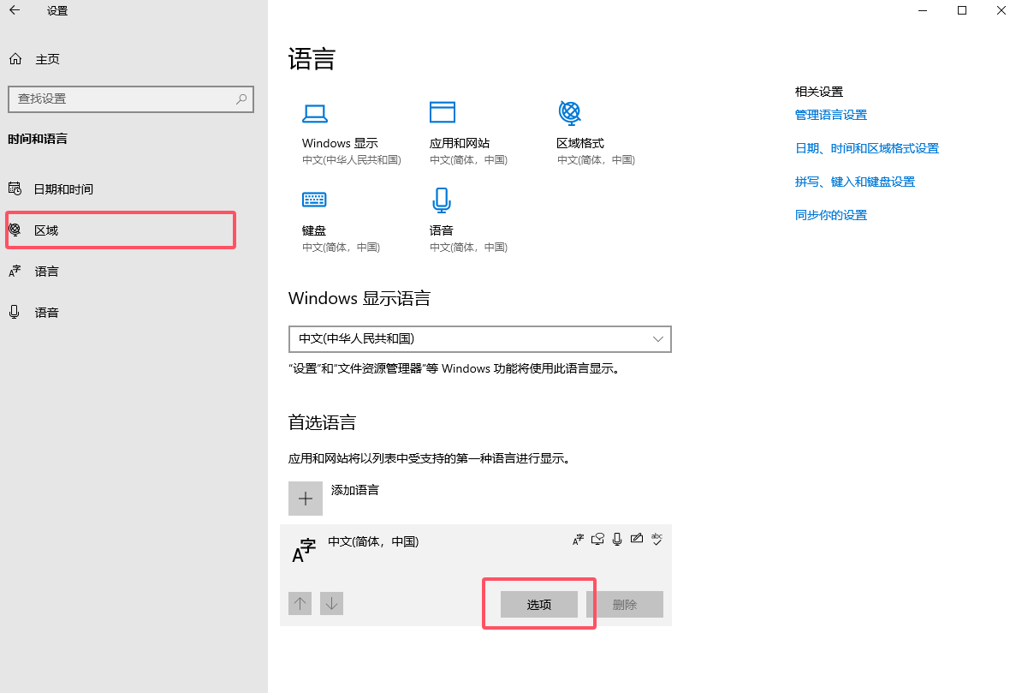Close the 设置 window
The height and width of the screenshot is (693, 1016).
coord(1001,10)
